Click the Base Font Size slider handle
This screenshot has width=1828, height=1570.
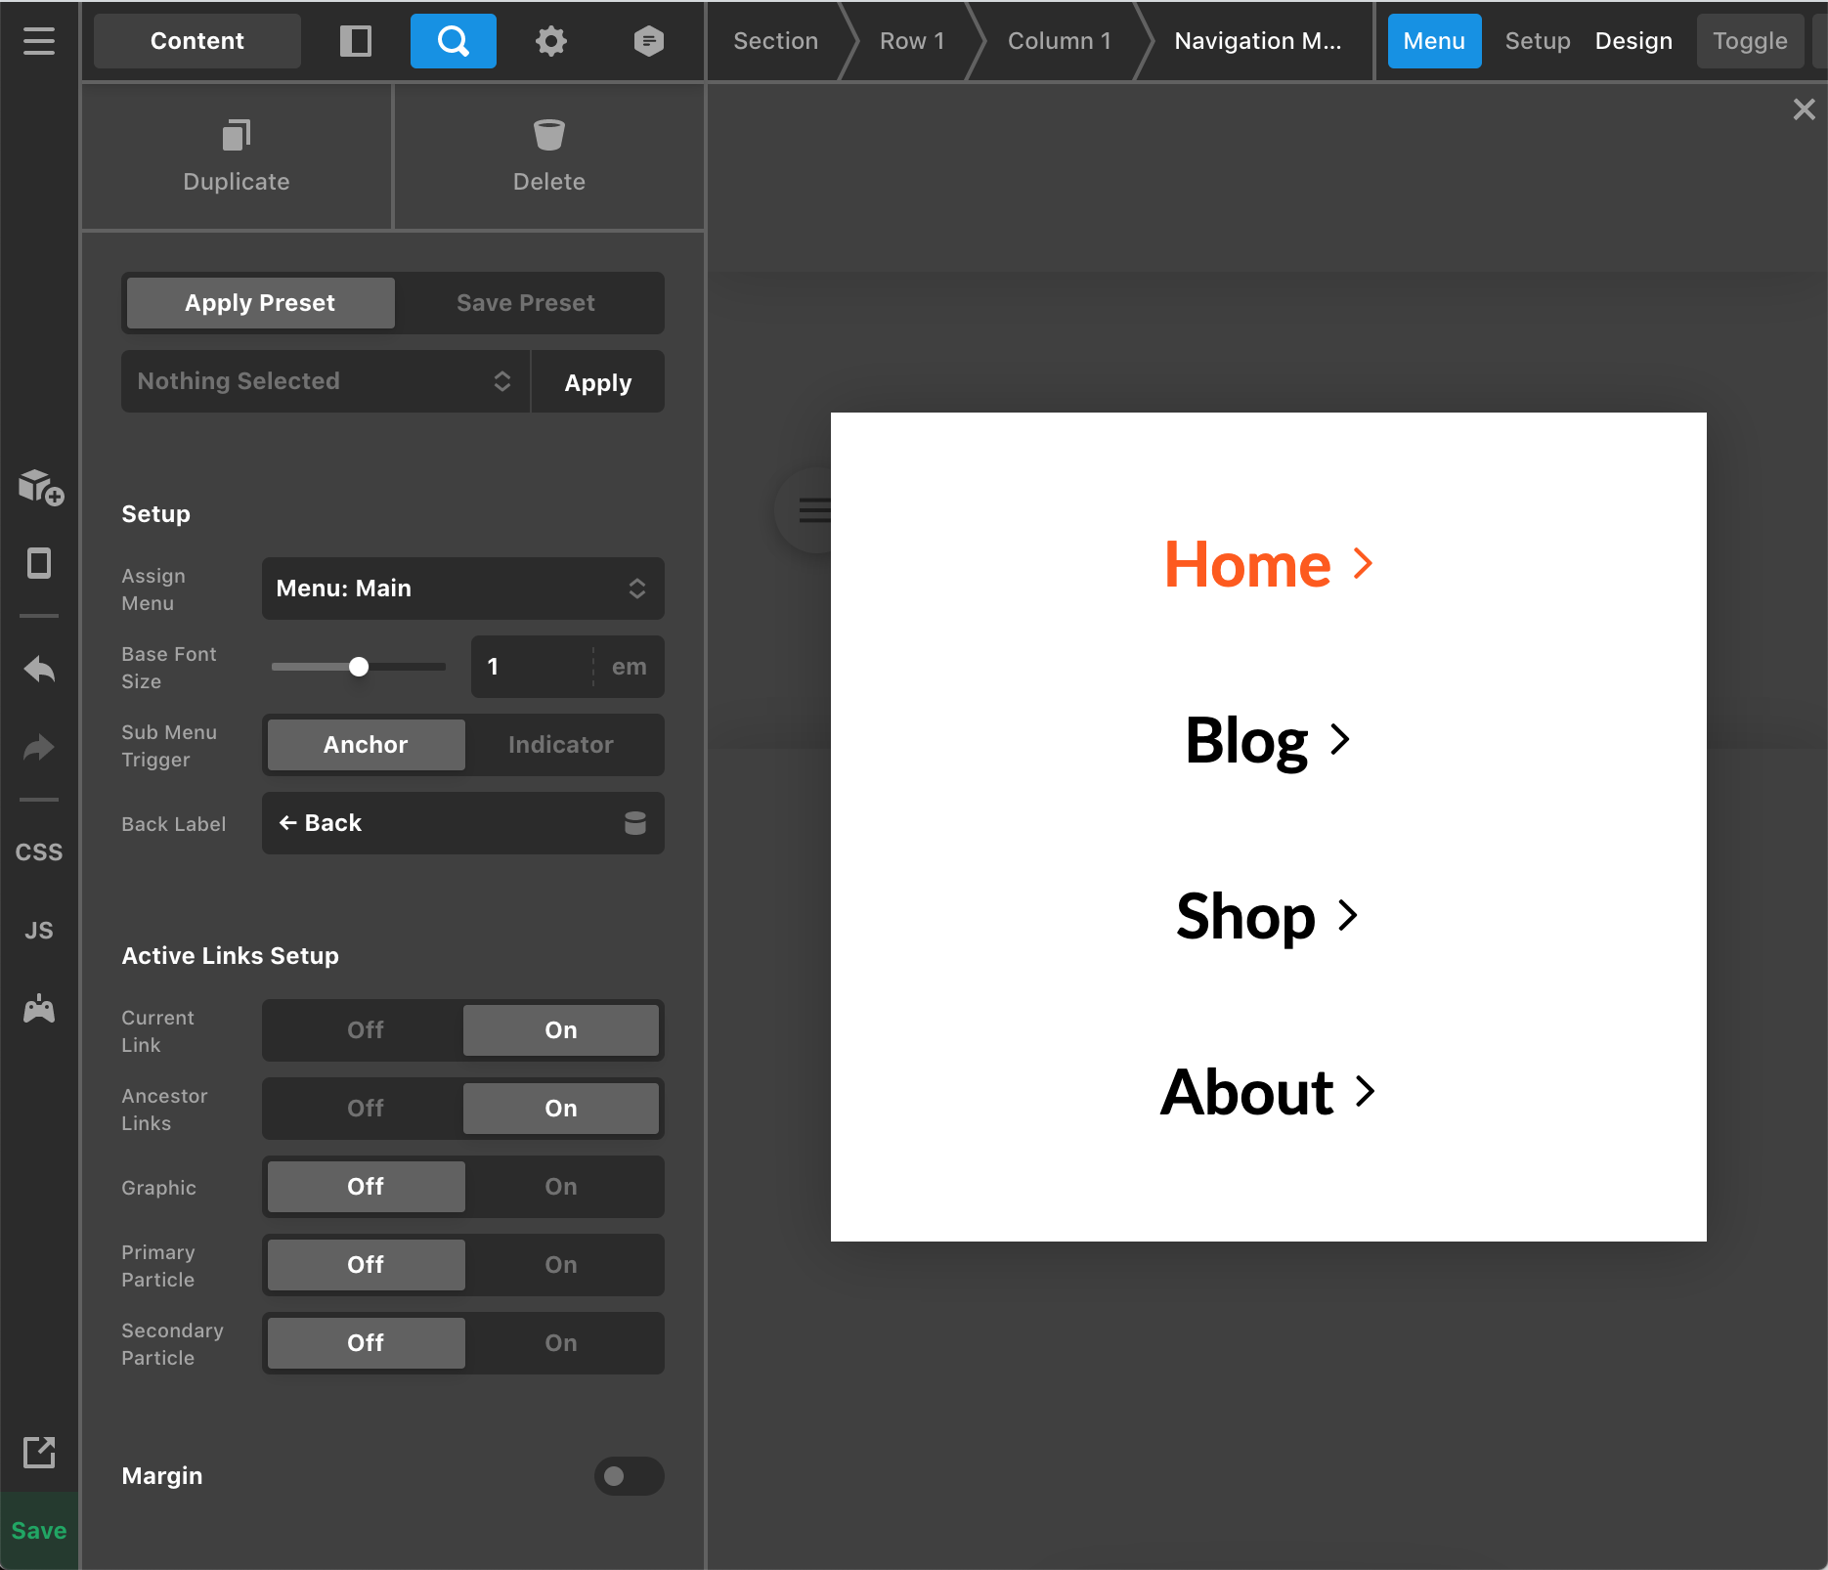click(x=359, y=667)
